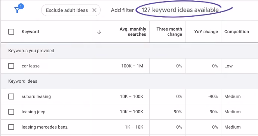
Task: Sort by Three month change column
Action: (x=169, y=32)
